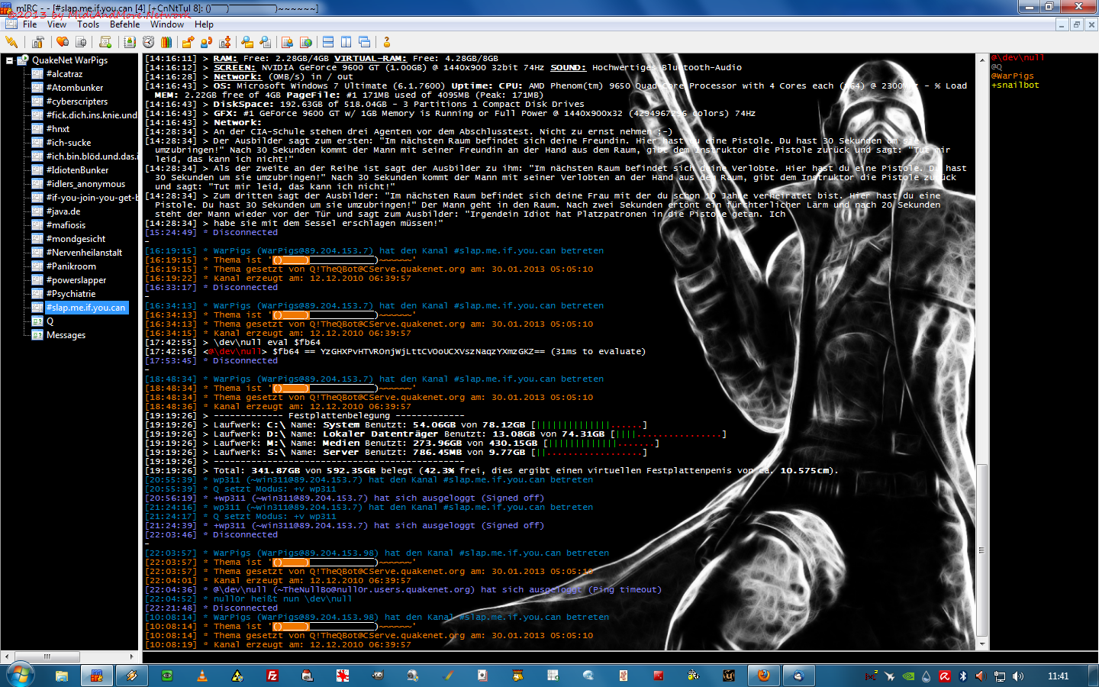The width and height of the screenshot is (1099, 687).
Task: Select the #Psychiatrie channel in the tree
Action: click(x=71, y=294)
